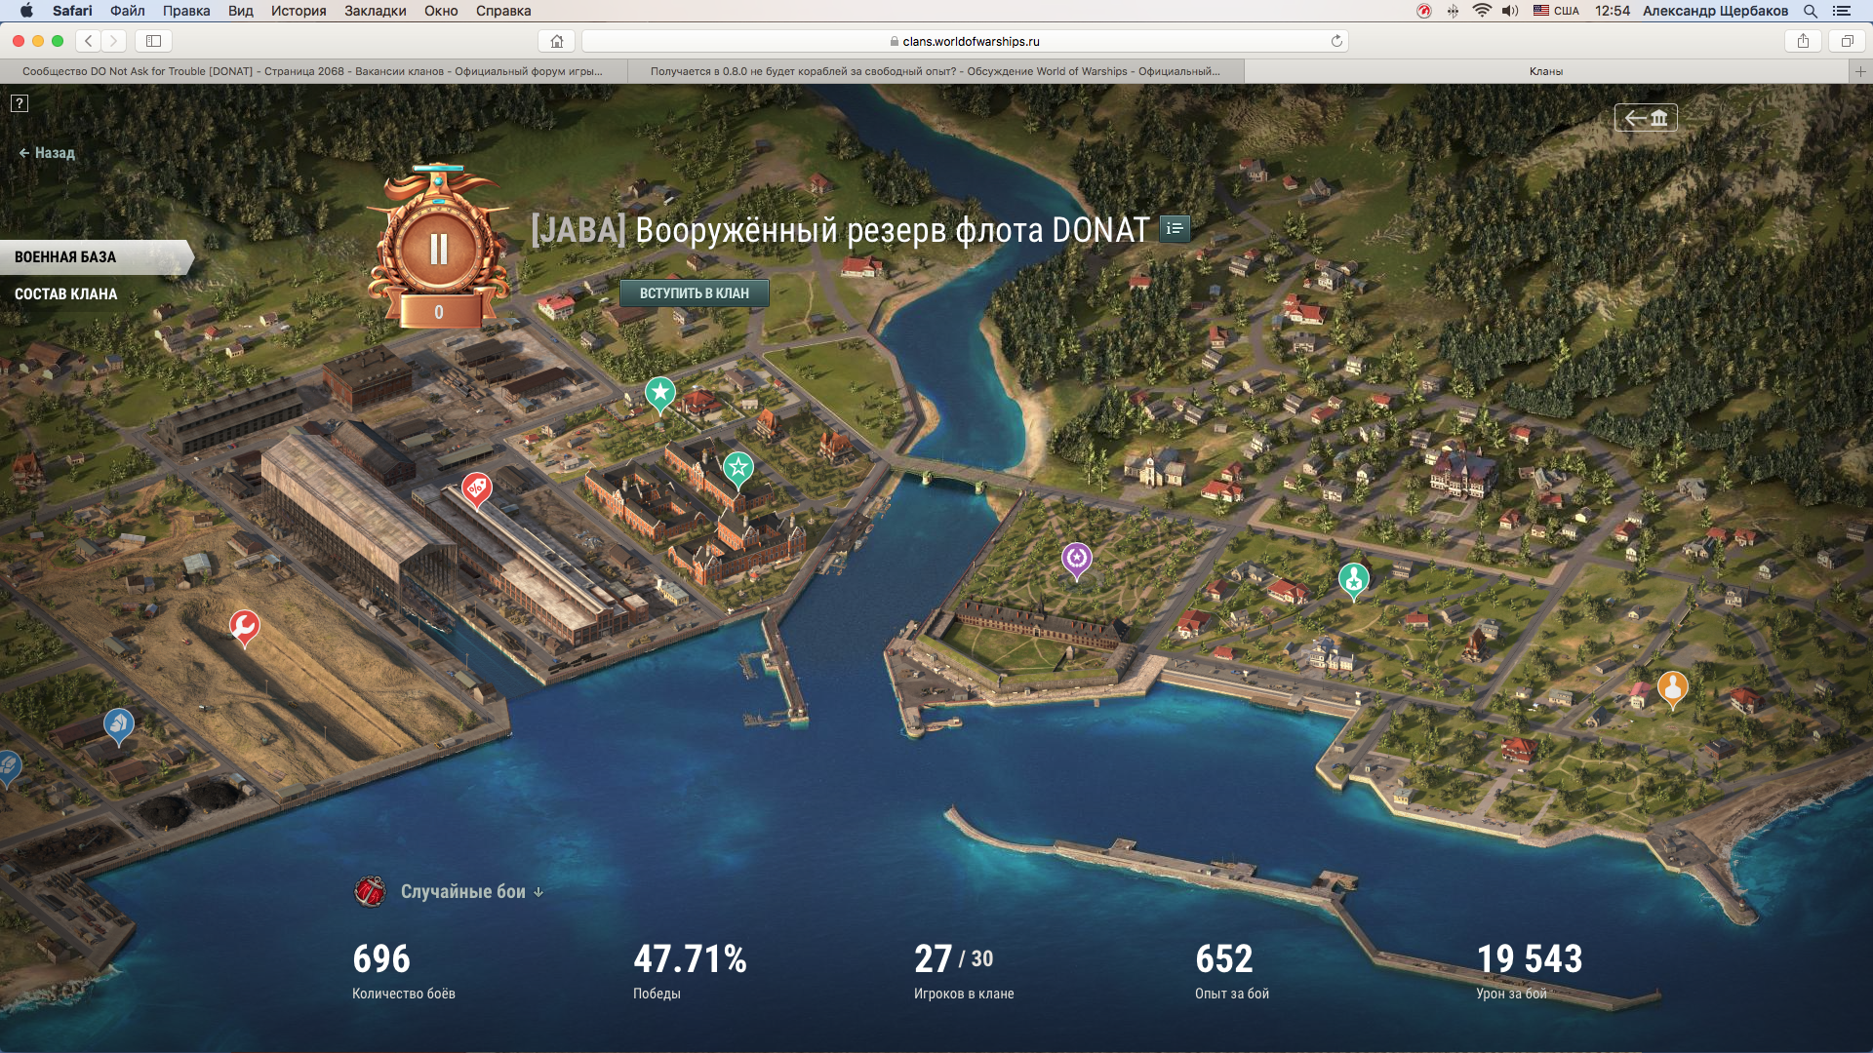Open the help question mark icon

point(20,103)
